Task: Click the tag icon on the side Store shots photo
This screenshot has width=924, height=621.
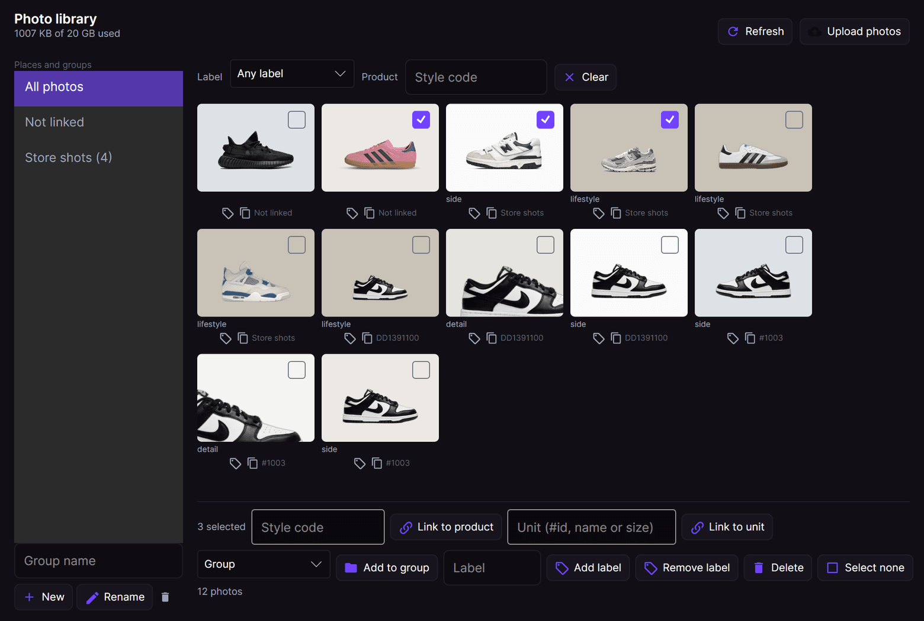Action: [x=474, y=213]
